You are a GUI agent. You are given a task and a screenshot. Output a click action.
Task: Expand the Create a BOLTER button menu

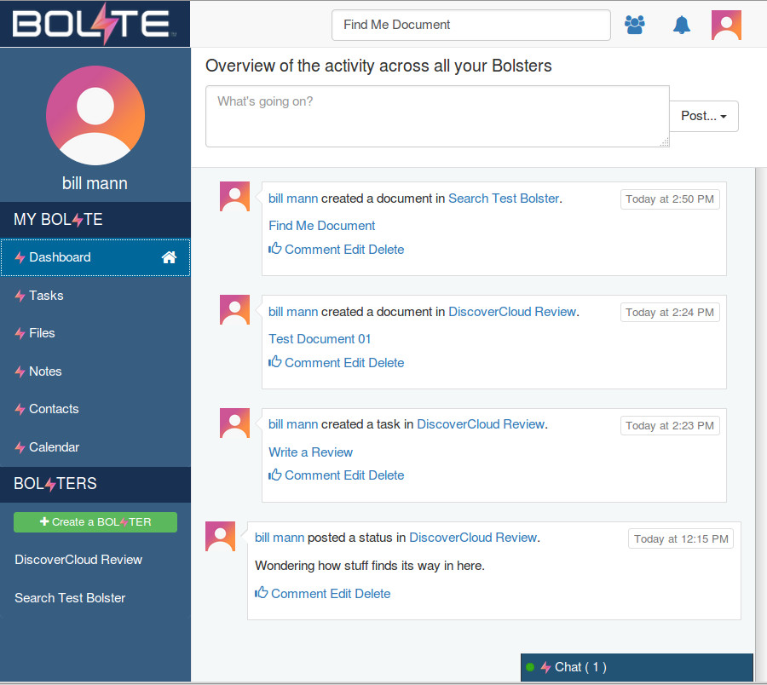tap(95, 521)
